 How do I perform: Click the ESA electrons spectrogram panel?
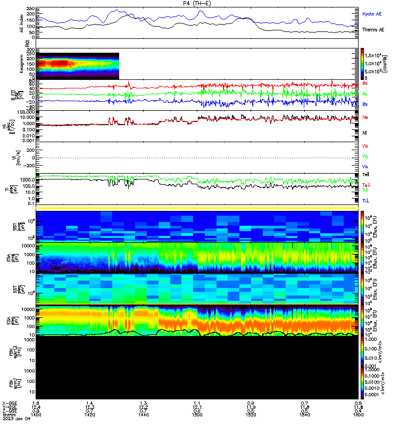(x=197, y=320)
